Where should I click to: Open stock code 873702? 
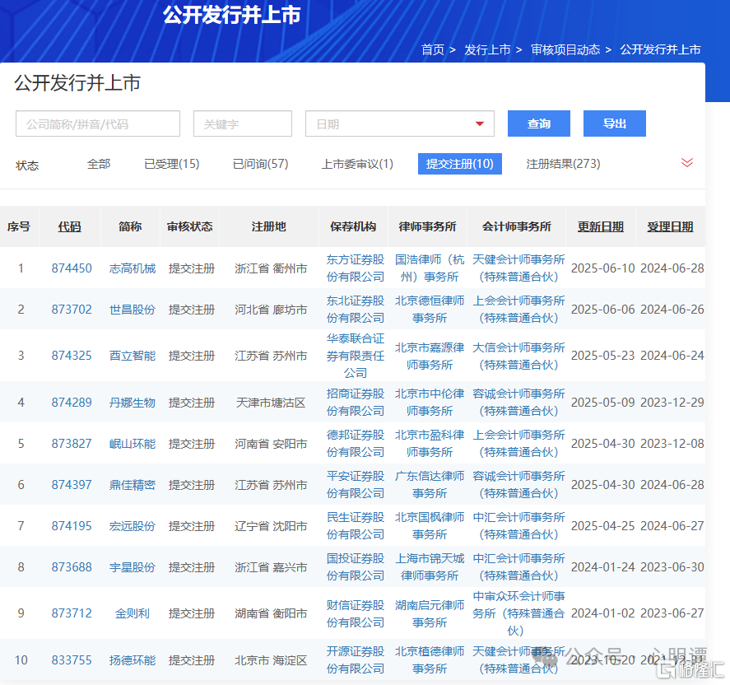[x=72, y=310]
